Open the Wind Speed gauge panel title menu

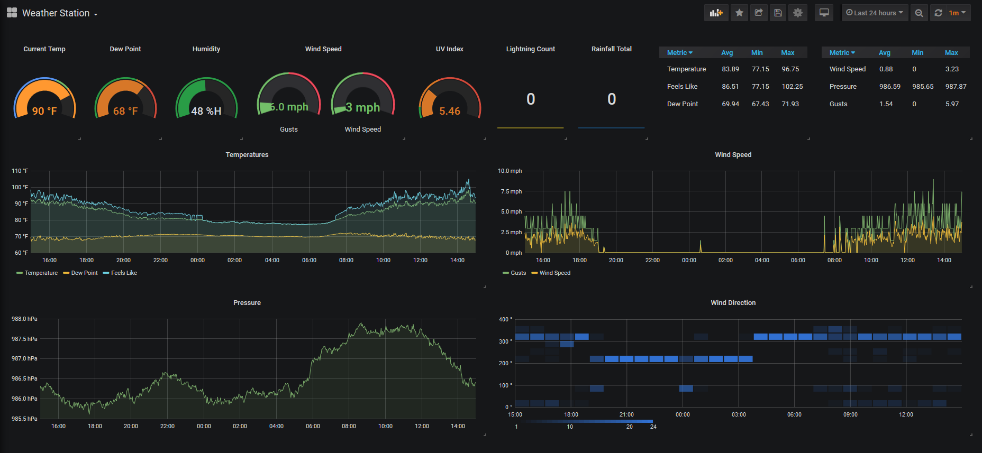[x=323, y=49]
